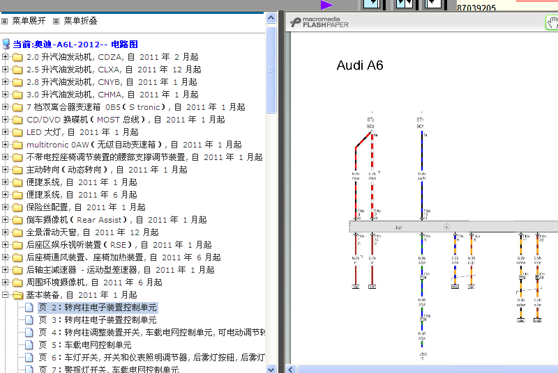
Task: Select the 倒车摄像机 (Rear Assist) entry
Action: click(x=116, y=220)
